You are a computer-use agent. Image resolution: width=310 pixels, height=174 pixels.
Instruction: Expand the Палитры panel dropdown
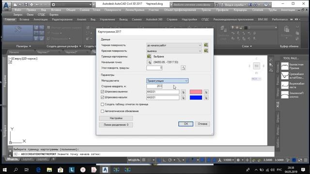(24, 46)
